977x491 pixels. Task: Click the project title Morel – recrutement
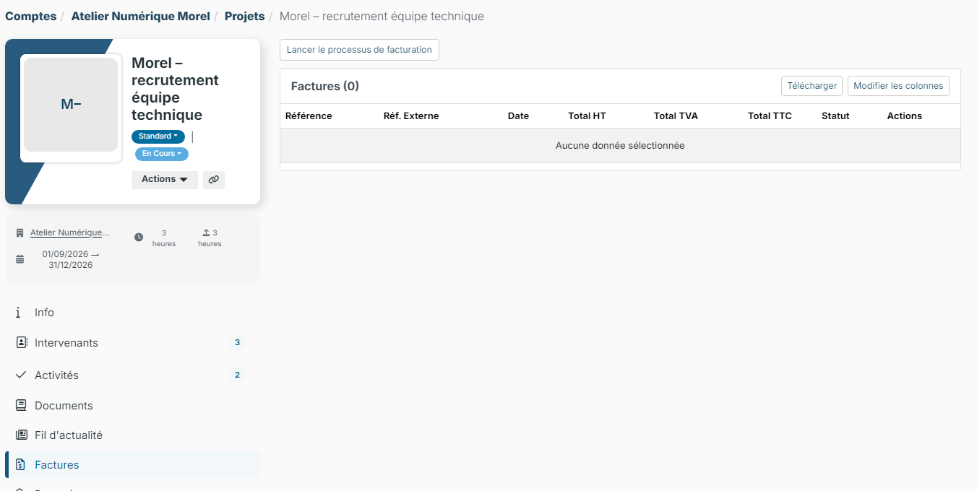click(175, 89)
